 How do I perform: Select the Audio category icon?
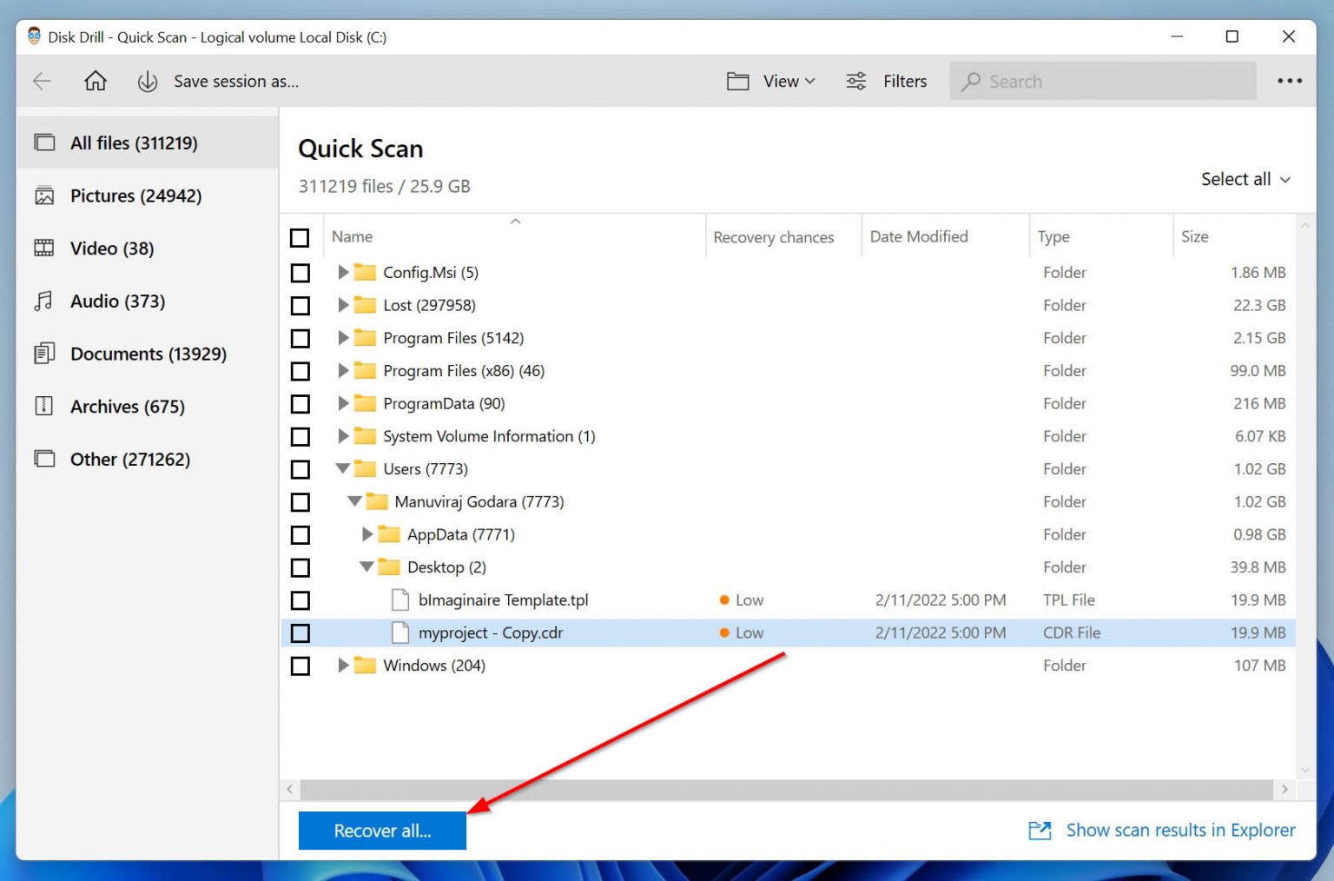(43, 301)
